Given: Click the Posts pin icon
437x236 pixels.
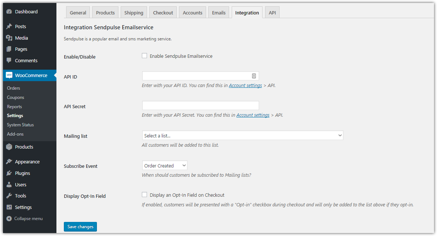Looking at the screenshot, I should pyautogui.click(x=9, y=27).
